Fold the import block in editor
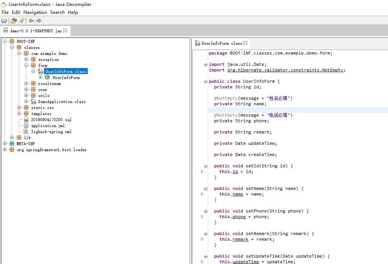The height and width of the screenshot is (264, 388). coord(205,65)
